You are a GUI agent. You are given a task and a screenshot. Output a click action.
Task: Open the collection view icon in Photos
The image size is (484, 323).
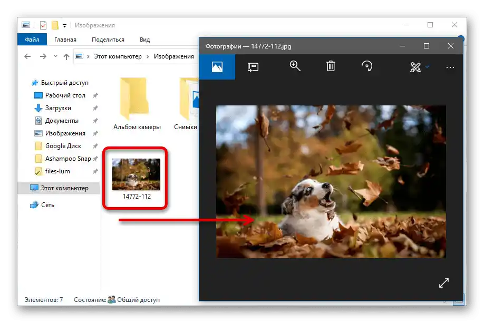coord(217,66)
